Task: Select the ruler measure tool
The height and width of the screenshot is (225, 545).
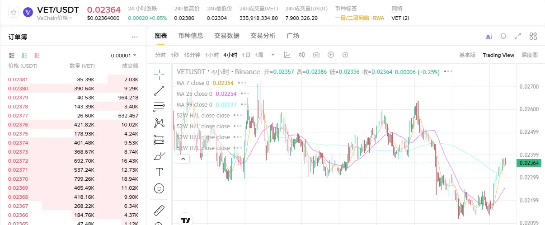Action: (159, 210)
